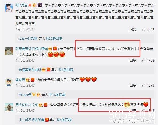Click the purple 夜 badge icon
This screenshot has height=125, width=158.
pos(40,5)
